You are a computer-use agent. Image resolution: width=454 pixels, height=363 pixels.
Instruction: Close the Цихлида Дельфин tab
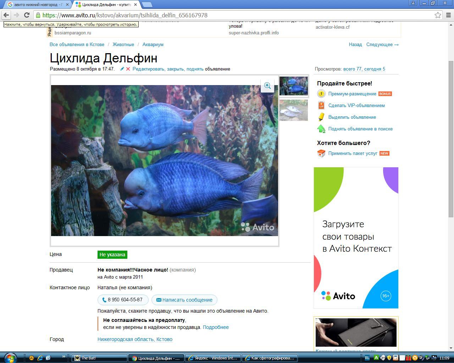point(135,5)
